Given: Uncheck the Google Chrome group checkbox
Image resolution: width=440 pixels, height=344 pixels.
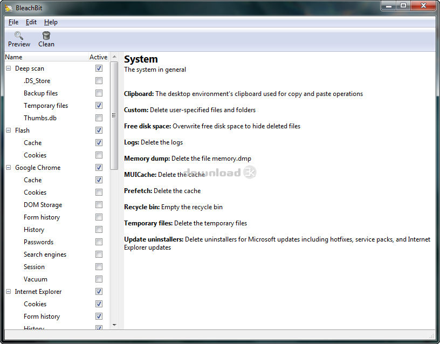Looking at the screenshot, I should pos(99,168).
